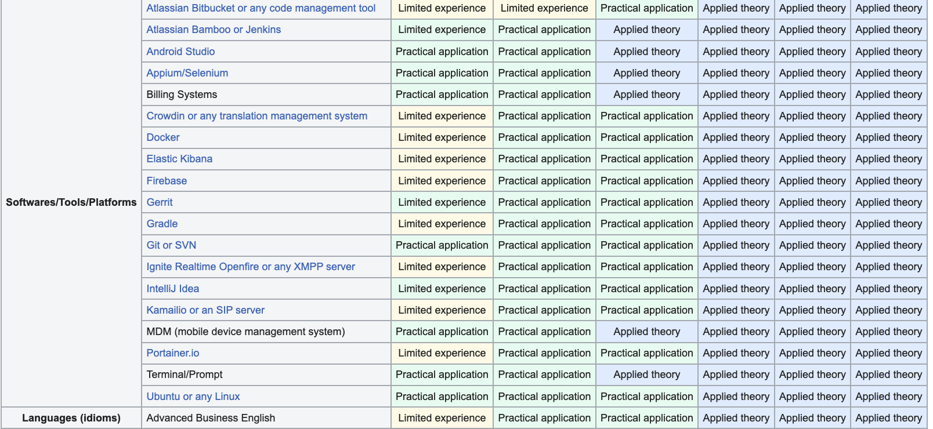
Task: Follow the Appium/Selenium link
Action: [187, 73]
